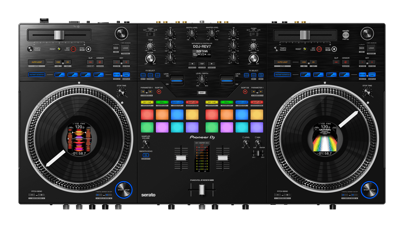
Task: Flip the right PHONO/LINE selector switch
Action: pos(254,33)
